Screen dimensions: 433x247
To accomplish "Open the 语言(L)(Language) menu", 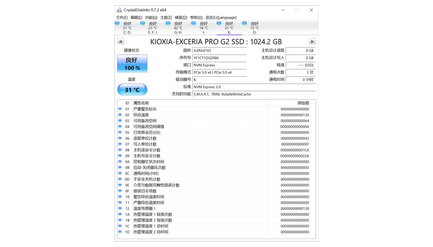I will pos(221,17).
